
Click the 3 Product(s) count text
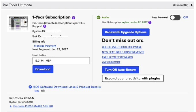point(180,5)
